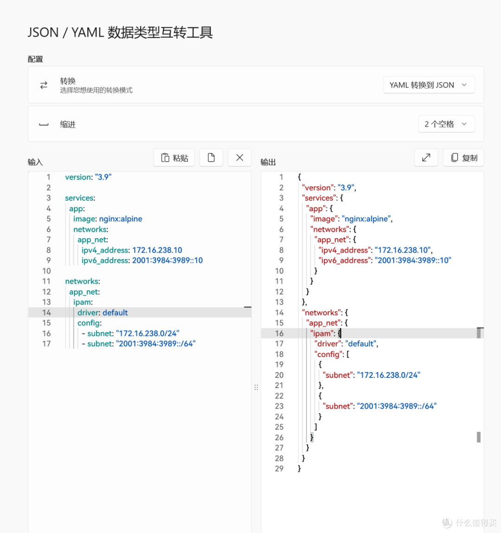The height and width of the screenshot is (533, 501).
Task: Click input line services:
Action: 80,198
